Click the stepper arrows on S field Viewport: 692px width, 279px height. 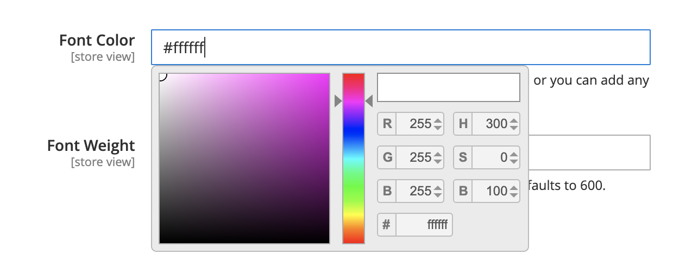[514, 158]
